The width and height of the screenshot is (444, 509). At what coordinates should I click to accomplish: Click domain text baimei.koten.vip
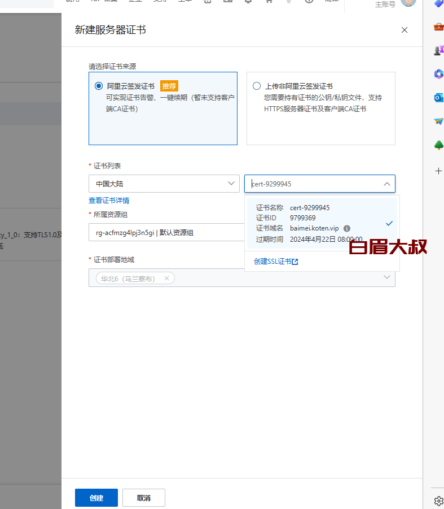tap(314, 228)
